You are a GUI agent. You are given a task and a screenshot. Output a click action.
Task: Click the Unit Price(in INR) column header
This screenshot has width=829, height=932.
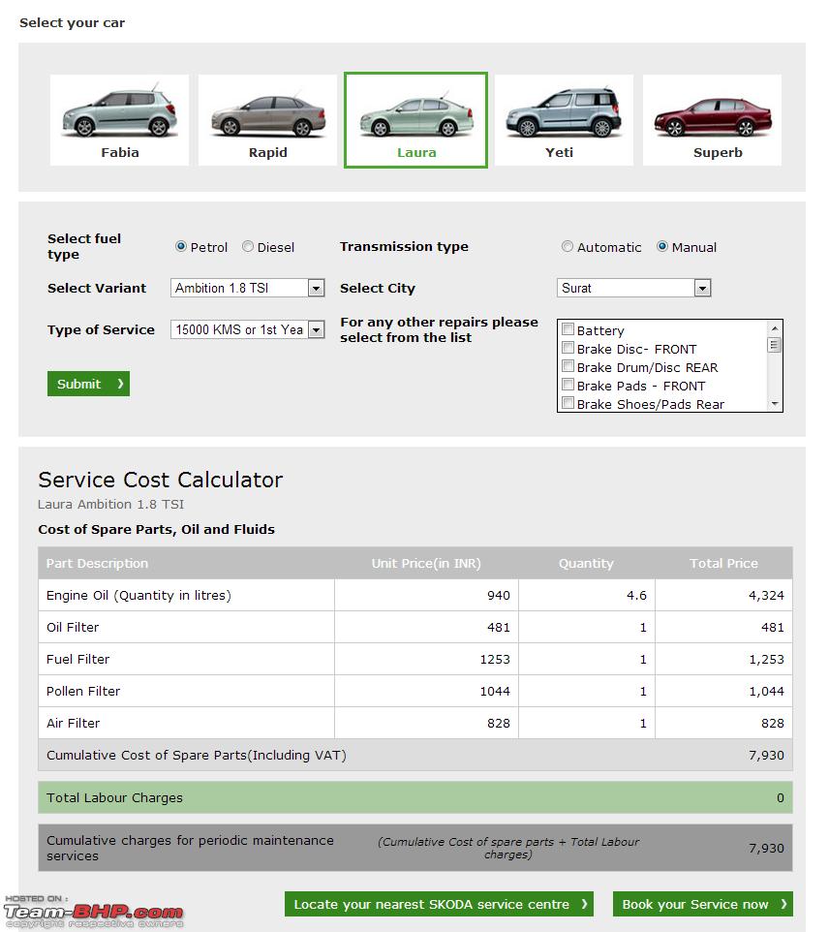[x=426, y=564]
